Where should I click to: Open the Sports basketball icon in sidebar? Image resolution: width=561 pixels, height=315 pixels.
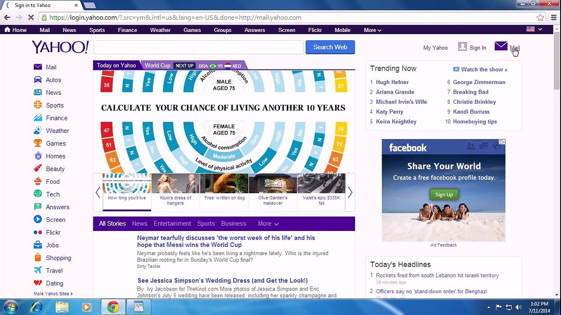pos(38,105)
